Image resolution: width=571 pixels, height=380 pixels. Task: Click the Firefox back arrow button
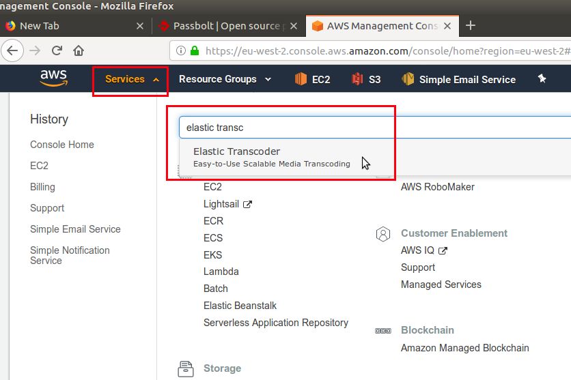coord(12,50)
